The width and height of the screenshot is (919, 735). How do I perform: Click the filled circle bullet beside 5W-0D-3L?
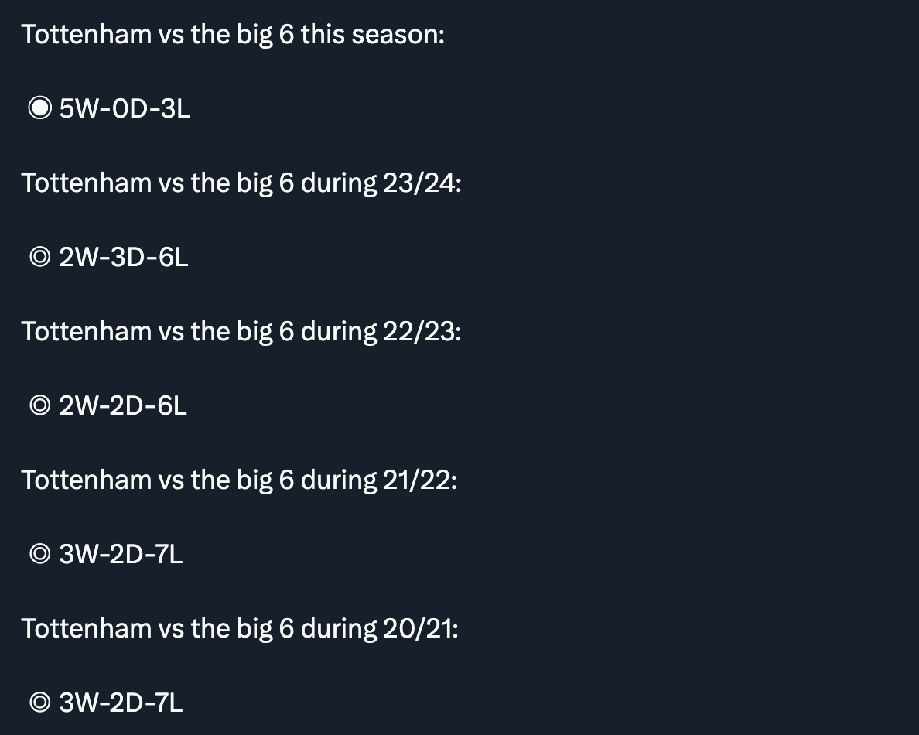tap(40, 108)
